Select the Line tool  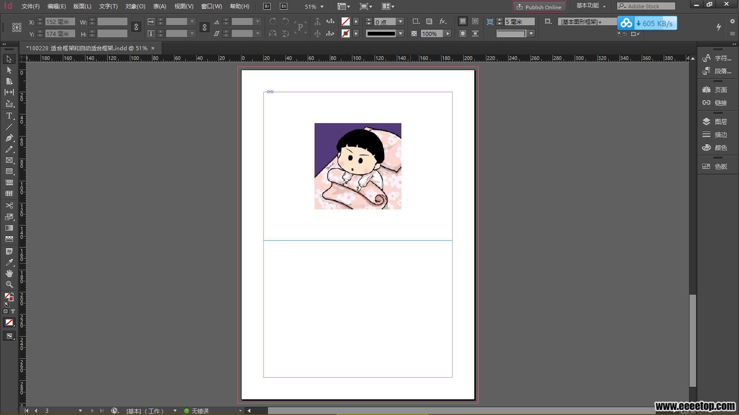tap(9, 127)
